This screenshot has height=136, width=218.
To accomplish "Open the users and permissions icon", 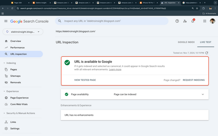I will [x=185, y=21].
